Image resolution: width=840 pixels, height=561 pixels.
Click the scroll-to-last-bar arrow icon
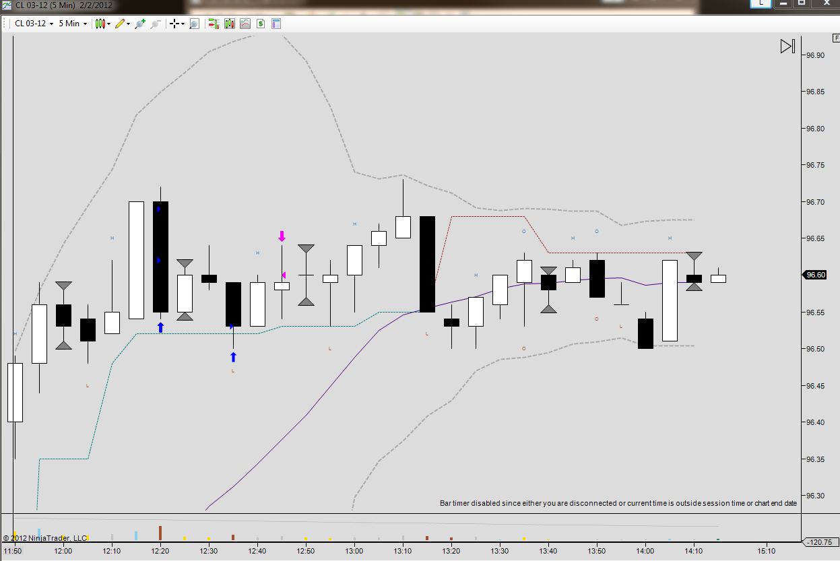tap(787, 46)
